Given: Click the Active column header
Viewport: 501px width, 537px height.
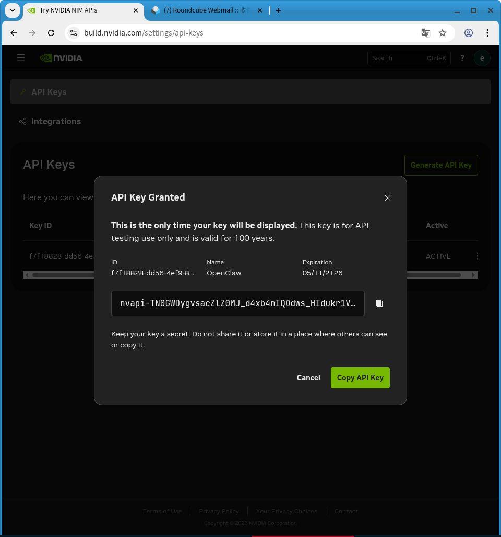Looking at the screenshot, I should click(437, 225).
